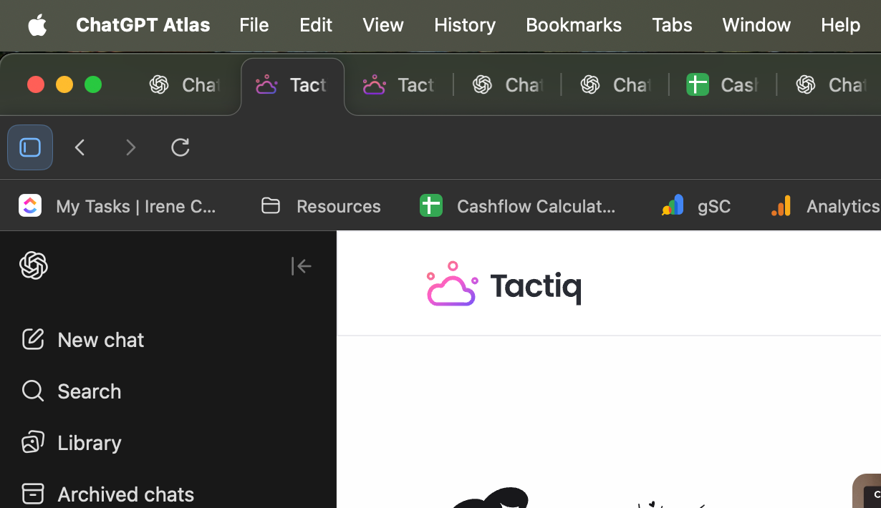Screen dimensions: 881x508
Task: Open the File menu
Action: [254, 25]
